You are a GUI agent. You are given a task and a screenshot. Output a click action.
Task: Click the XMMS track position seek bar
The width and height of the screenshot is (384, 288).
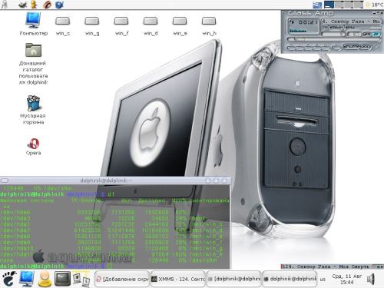coord(334,39)
